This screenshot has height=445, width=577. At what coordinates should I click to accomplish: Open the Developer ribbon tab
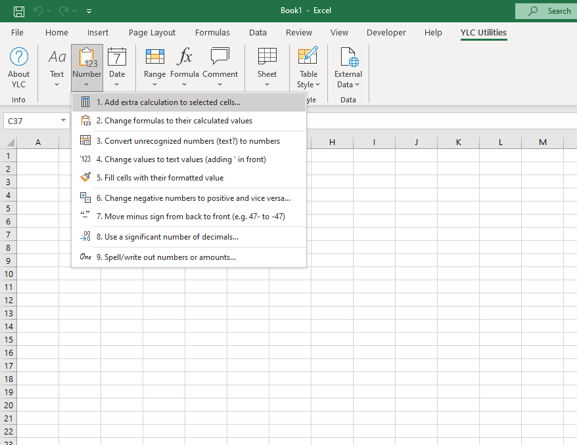click(x=386, y=33)
